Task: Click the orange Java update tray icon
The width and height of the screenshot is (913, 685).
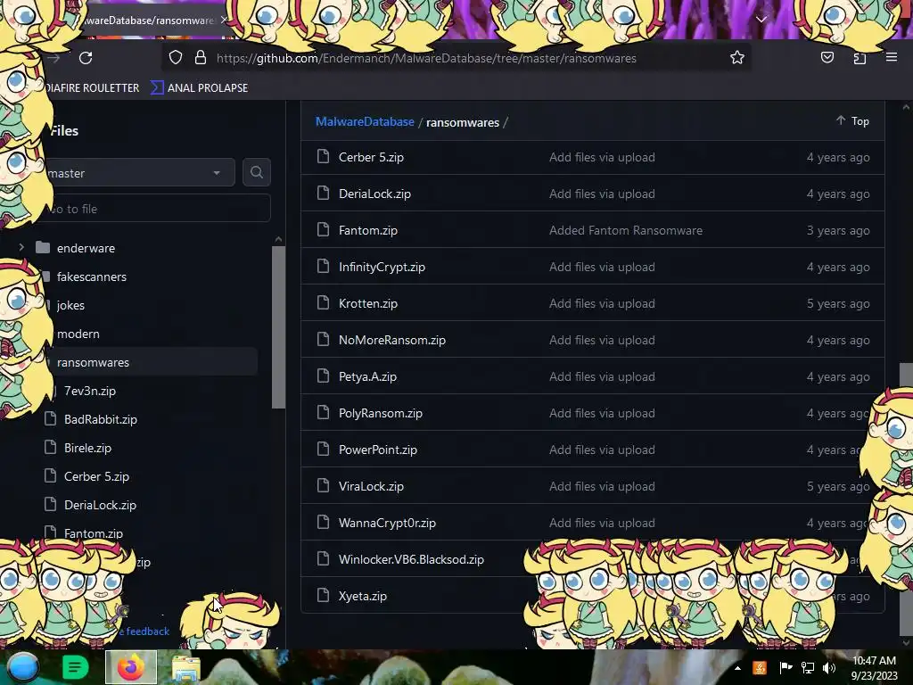Action: [x=760, y=668]
